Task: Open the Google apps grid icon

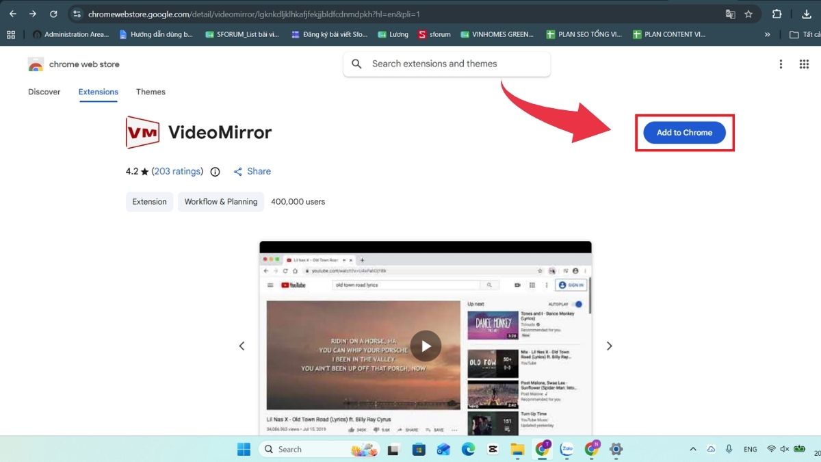Action: click(x=805, y=64)
